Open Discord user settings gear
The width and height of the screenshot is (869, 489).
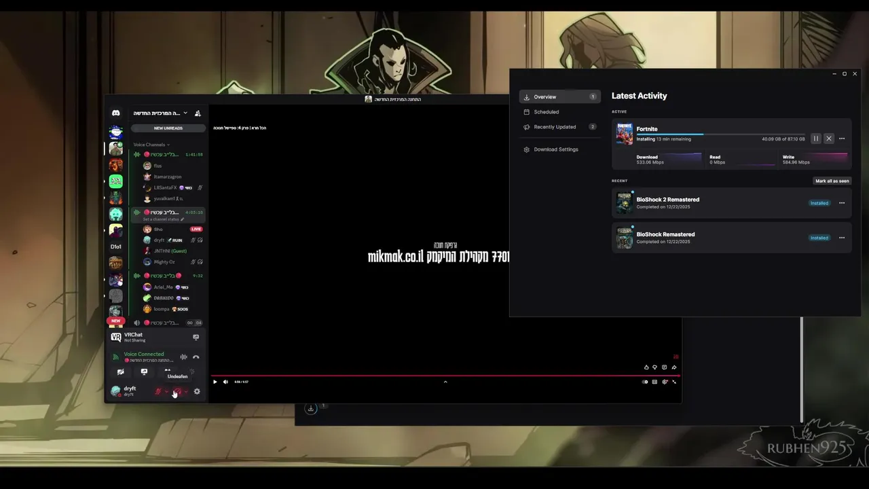coord(197,391)
